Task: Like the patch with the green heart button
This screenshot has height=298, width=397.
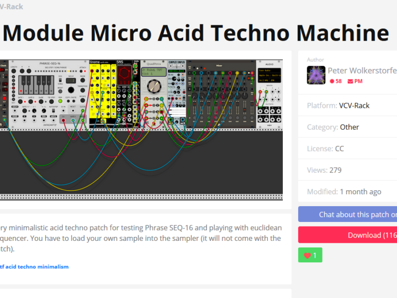Action: 310,255
